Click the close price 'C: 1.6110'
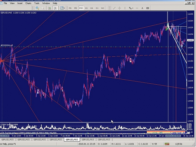 coord(143,144)
